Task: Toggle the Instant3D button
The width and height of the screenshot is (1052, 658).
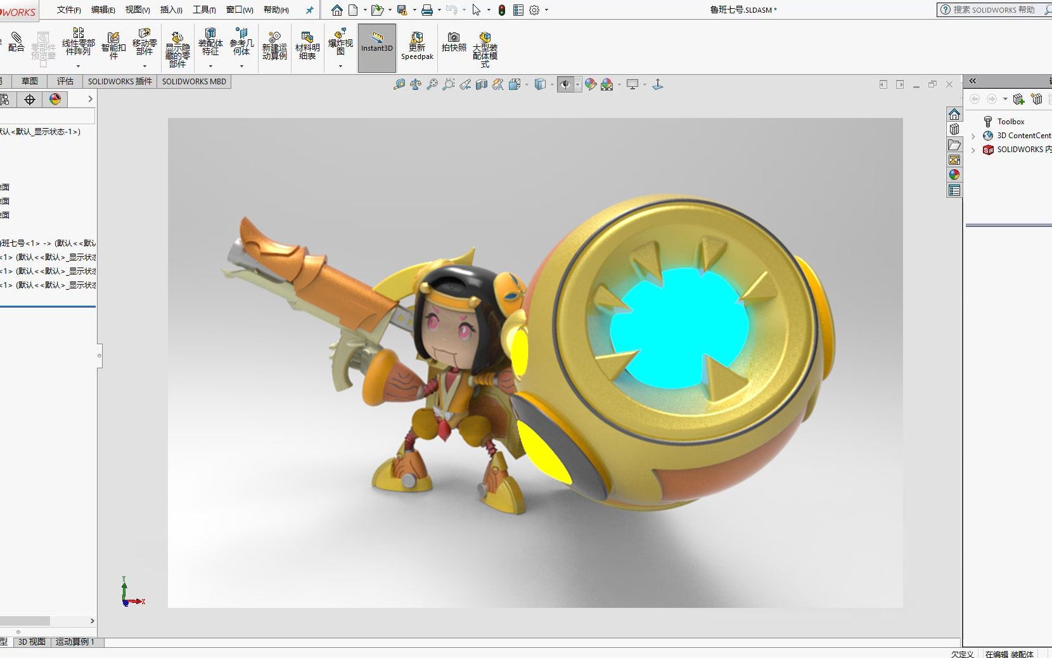Action: click(x=377, y=48)
